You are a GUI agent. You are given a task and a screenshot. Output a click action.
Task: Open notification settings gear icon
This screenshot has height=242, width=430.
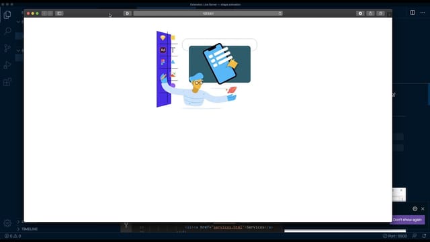[415, 209]
